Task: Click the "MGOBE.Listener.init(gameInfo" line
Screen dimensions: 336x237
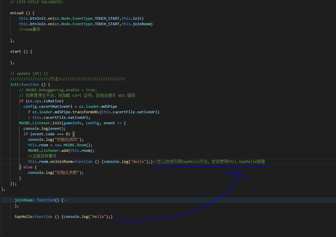Action: [x=72, y=123]
